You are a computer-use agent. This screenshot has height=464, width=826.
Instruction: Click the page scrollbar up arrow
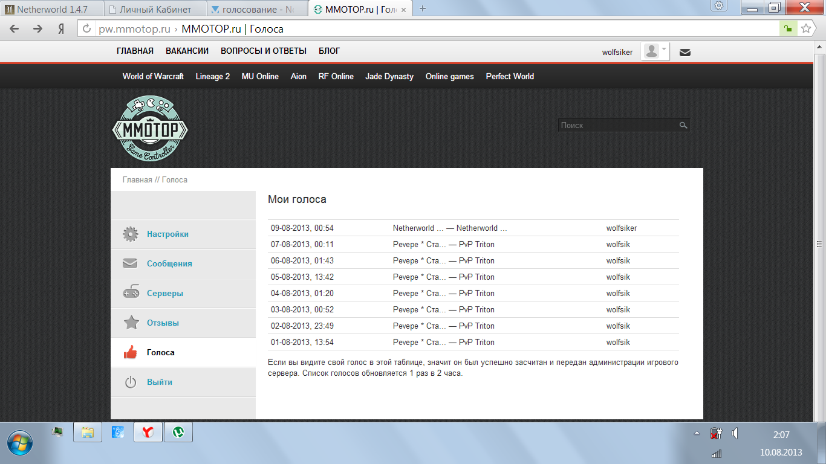(x=820, y=45)
